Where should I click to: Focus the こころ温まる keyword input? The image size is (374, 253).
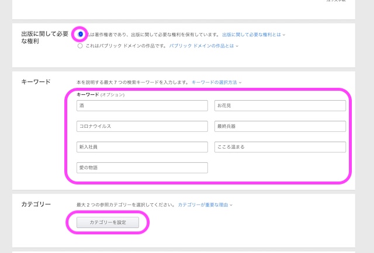tap(280, 147)
